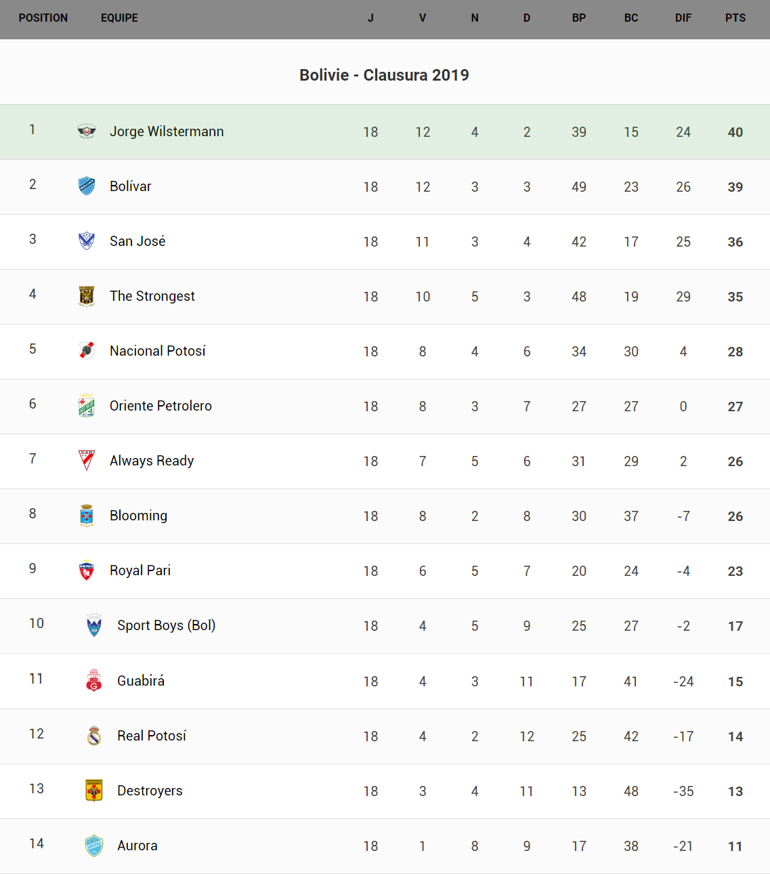
Task: Open the Sport Boys (Bol) team link
Action: pos(166,625)
